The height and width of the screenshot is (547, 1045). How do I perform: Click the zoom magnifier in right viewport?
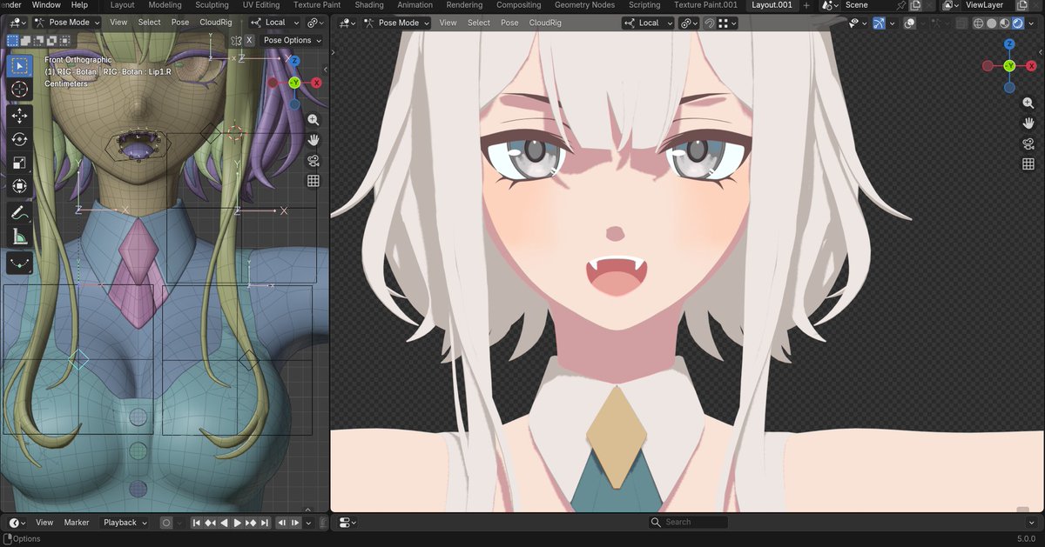(1028, 103)
